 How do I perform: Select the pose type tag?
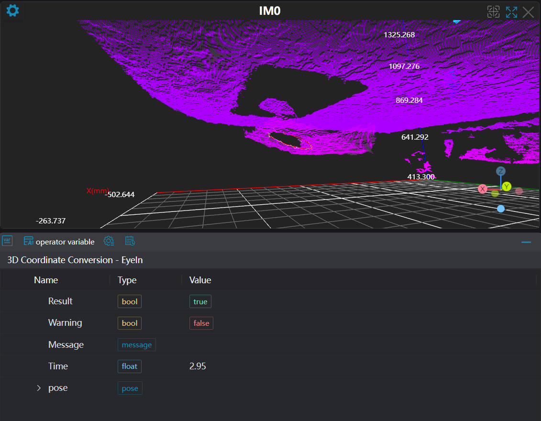(x=130, y=388)
